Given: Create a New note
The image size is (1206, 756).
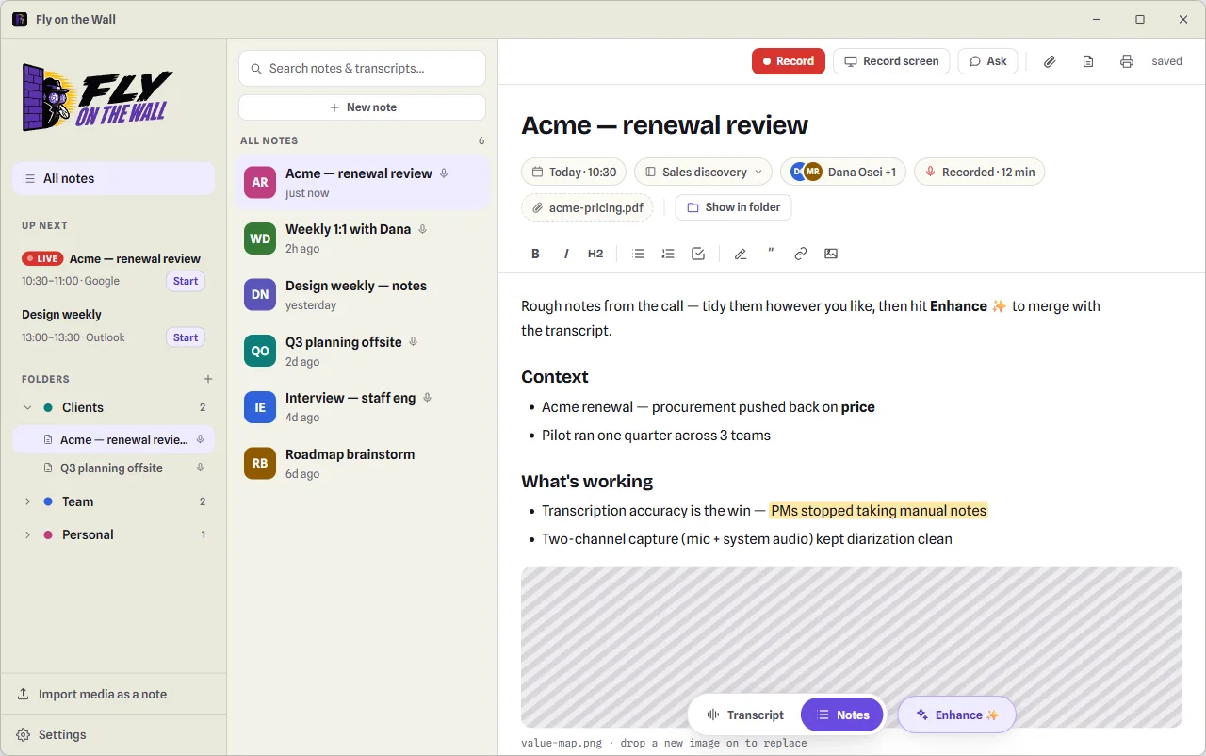Looking at the screenshot, I should (x=362, y=107).
